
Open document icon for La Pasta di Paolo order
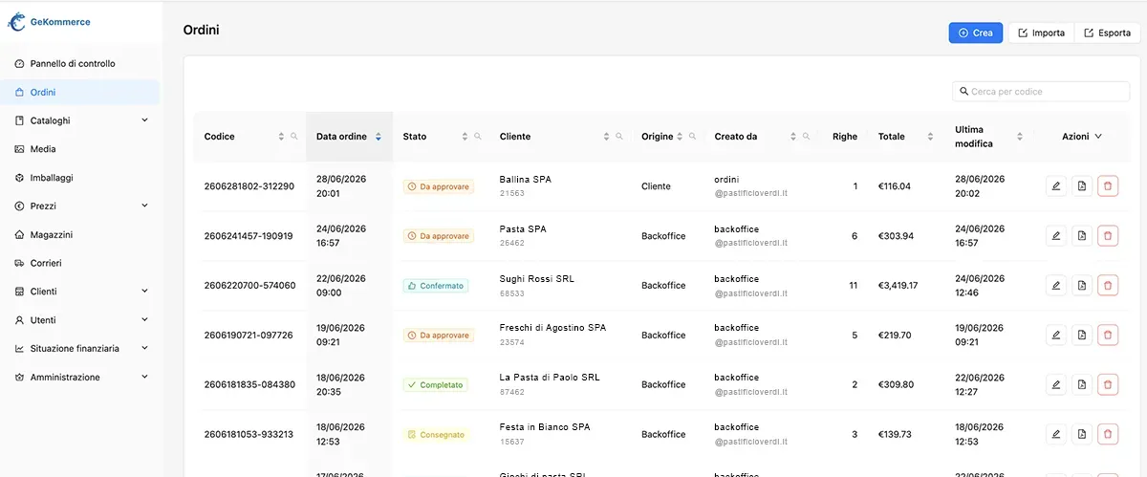pos(1082,384)
